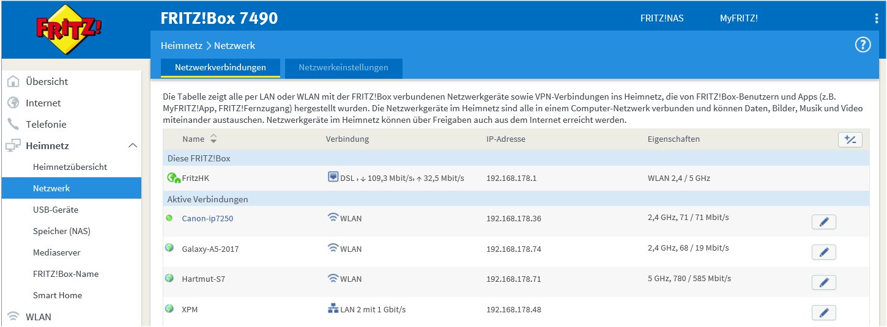Collapse the Heimnetz menu chevron

pos(132,145)
